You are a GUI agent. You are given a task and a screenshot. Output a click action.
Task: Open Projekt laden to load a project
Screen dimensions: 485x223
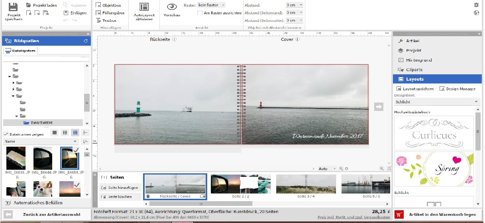click(41, 5)
